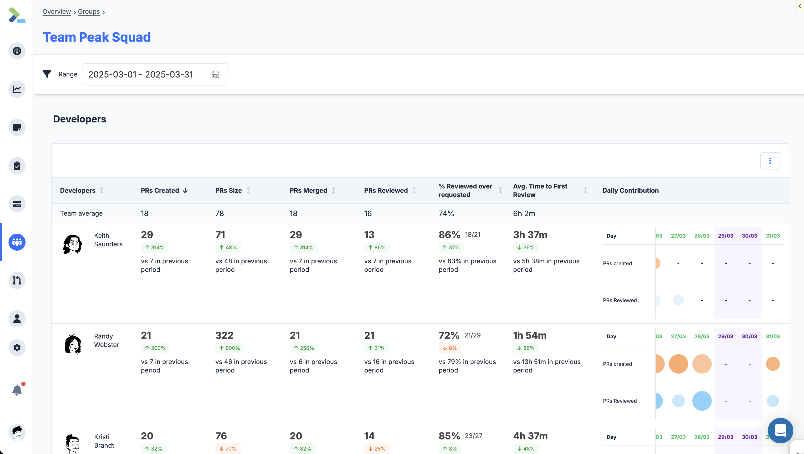Collapse the side panel with top-right chevron
This screenshot has height=454, width=804.
click(800, 6)
